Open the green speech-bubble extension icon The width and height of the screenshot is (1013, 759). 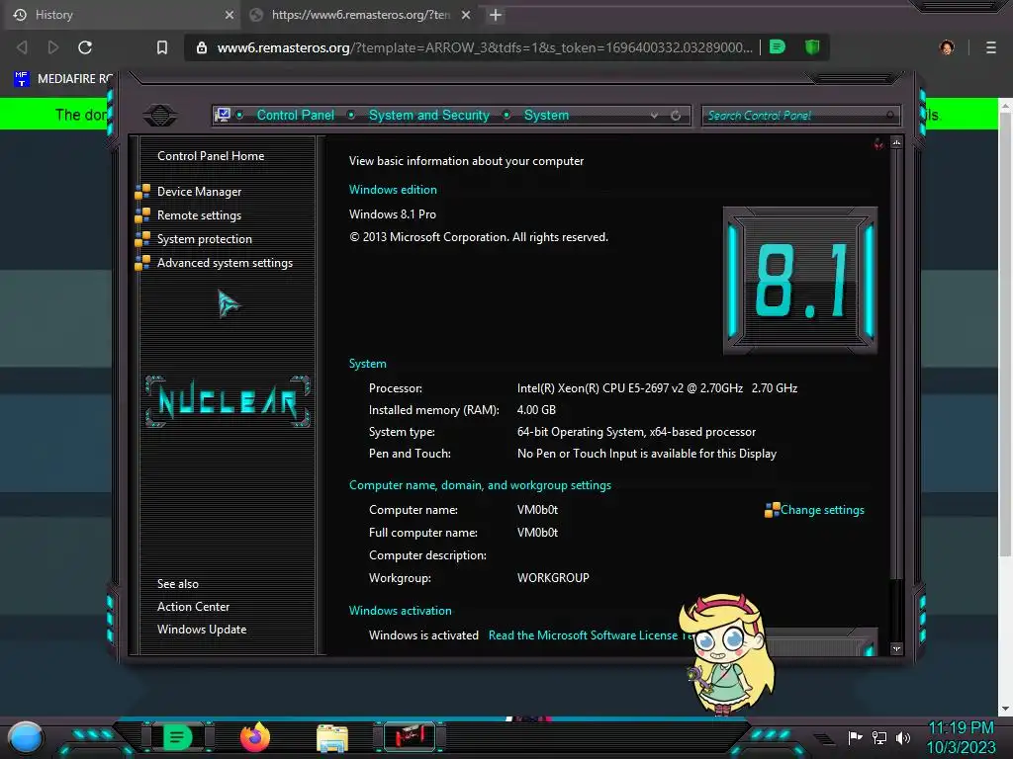coord(778,46)
